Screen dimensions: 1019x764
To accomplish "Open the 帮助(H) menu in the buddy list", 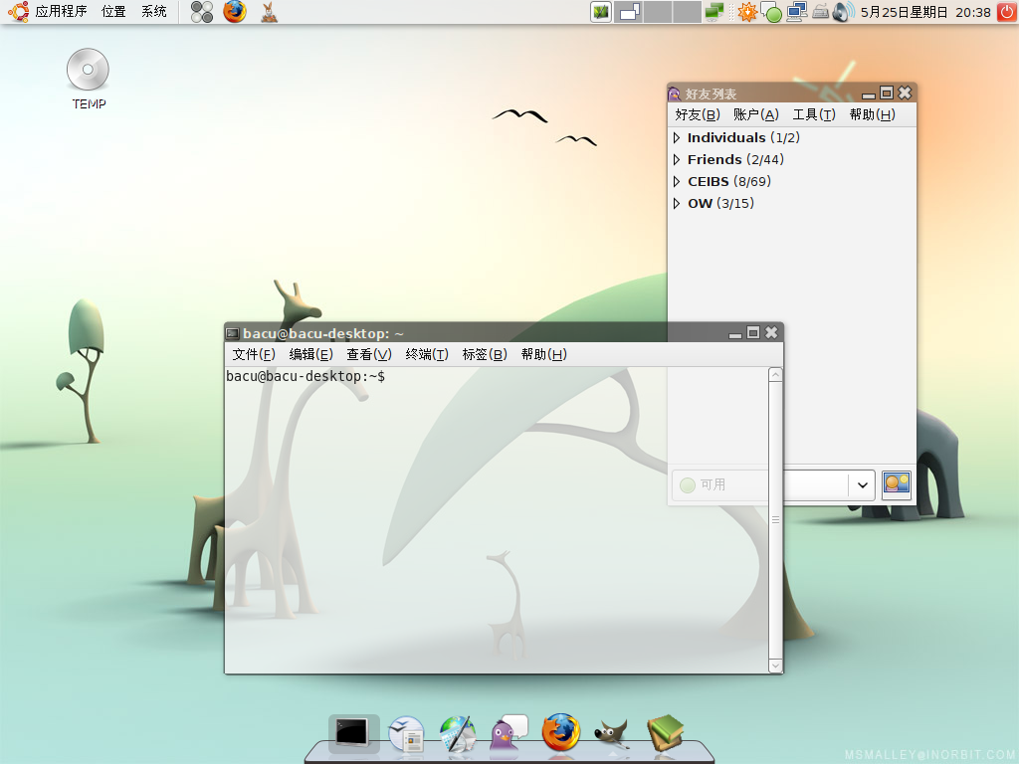I will tap(872, 115).
